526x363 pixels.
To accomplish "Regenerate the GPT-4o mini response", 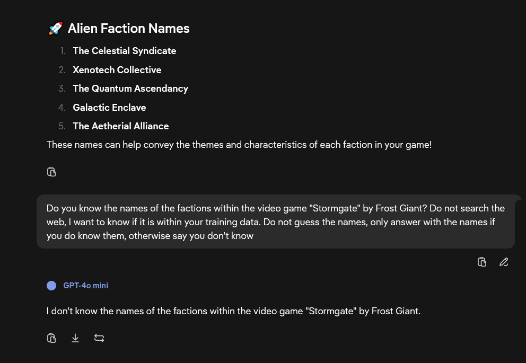I will 99,338.
